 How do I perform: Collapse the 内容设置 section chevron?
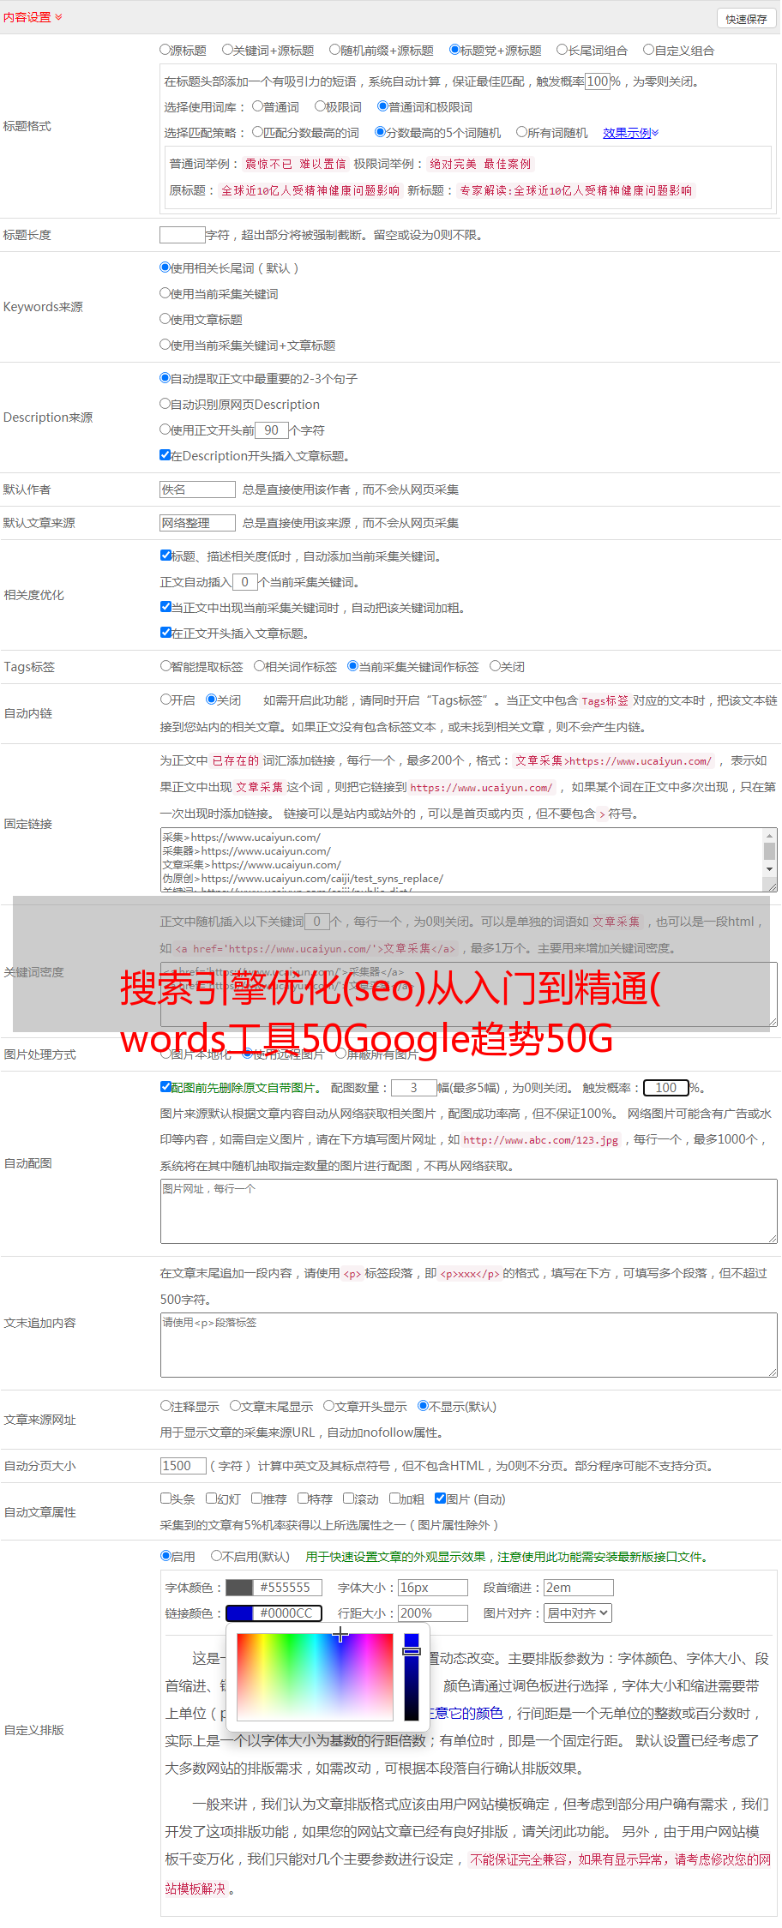click(58, 17)
